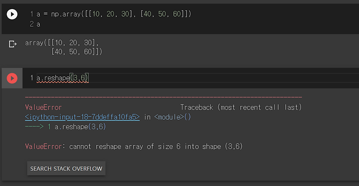
Task: Run the np.array definition cell
Action: (x=12, y=14)
